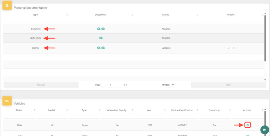Download the first License file
This screenshot has height=136, width=270.
(99, 48)
